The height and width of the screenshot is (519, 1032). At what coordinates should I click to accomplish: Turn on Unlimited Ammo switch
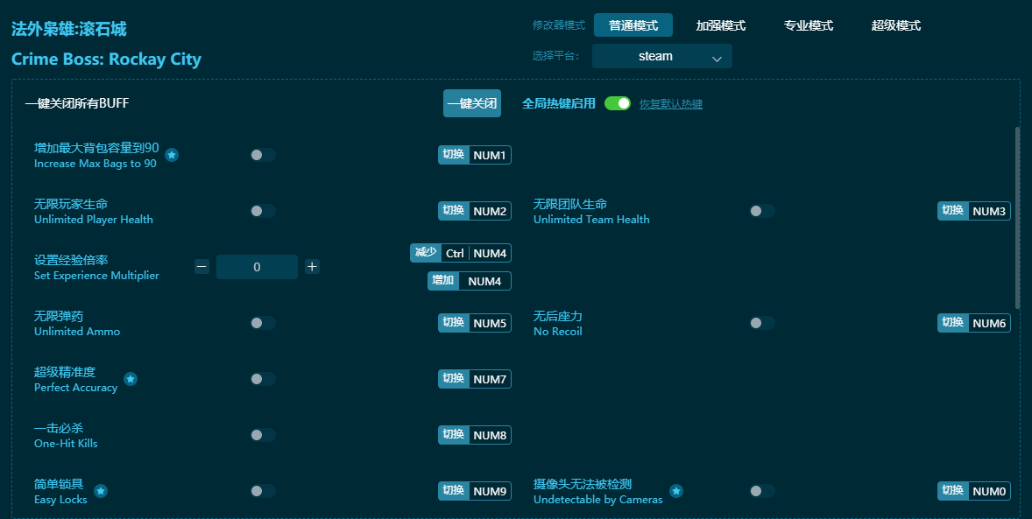pyautogui.click(x=262, y=323)
